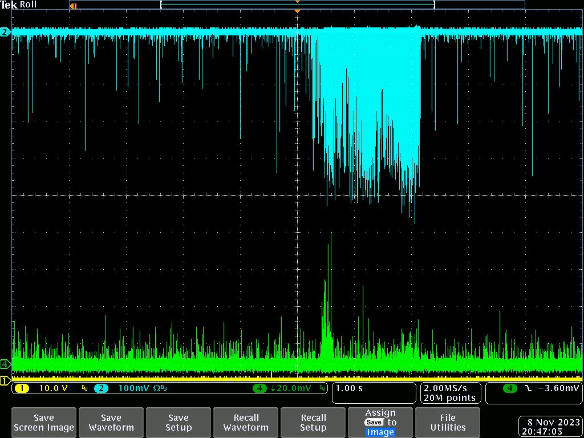Open the Recall Setup menu

313,423
